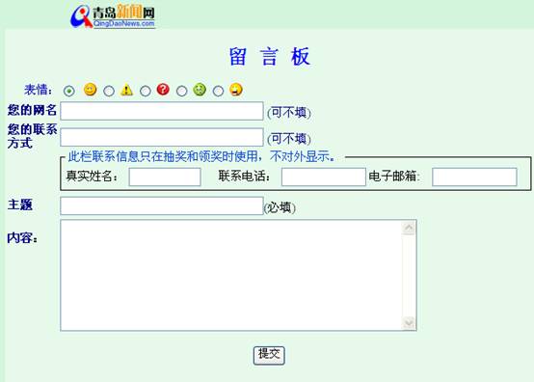Click the (必填) note beside 主题

point(280,207)
